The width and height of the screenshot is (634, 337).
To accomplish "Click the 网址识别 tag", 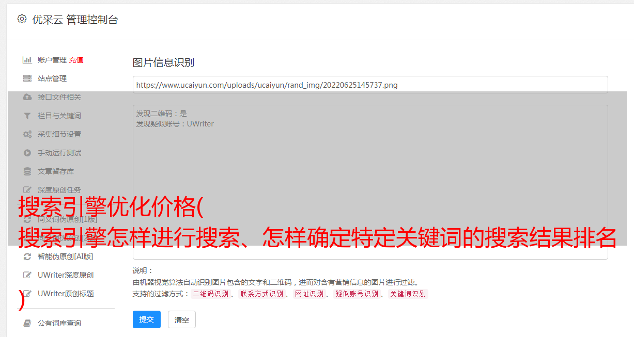I will (309, 294).
